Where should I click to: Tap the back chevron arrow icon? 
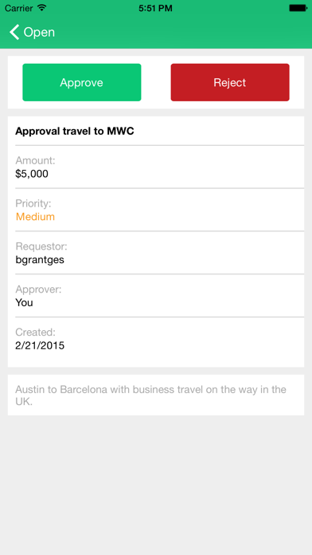14,32
